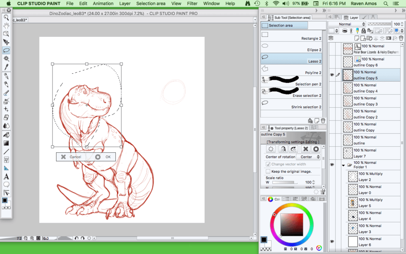Click the Lock Layer padlock icon
Viewport: 406px width, 254px height.
(x=365, y=31)
